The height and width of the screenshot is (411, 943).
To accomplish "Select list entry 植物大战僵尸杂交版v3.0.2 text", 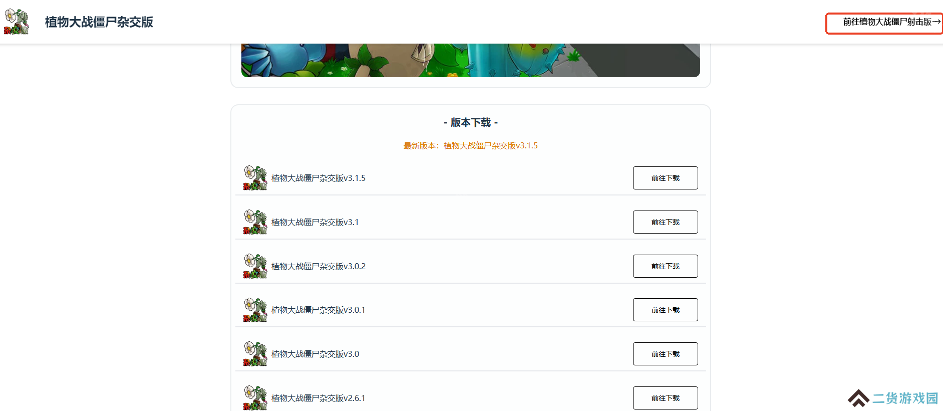I will [x=319, y=266].
